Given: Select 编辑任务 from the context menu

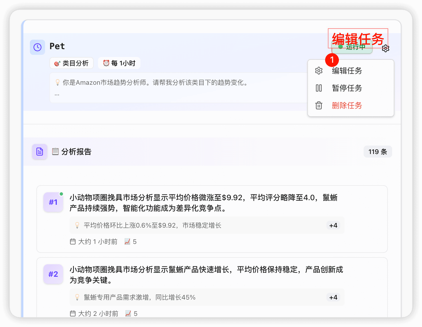Looking at the screenshot, I should [347, 71].
